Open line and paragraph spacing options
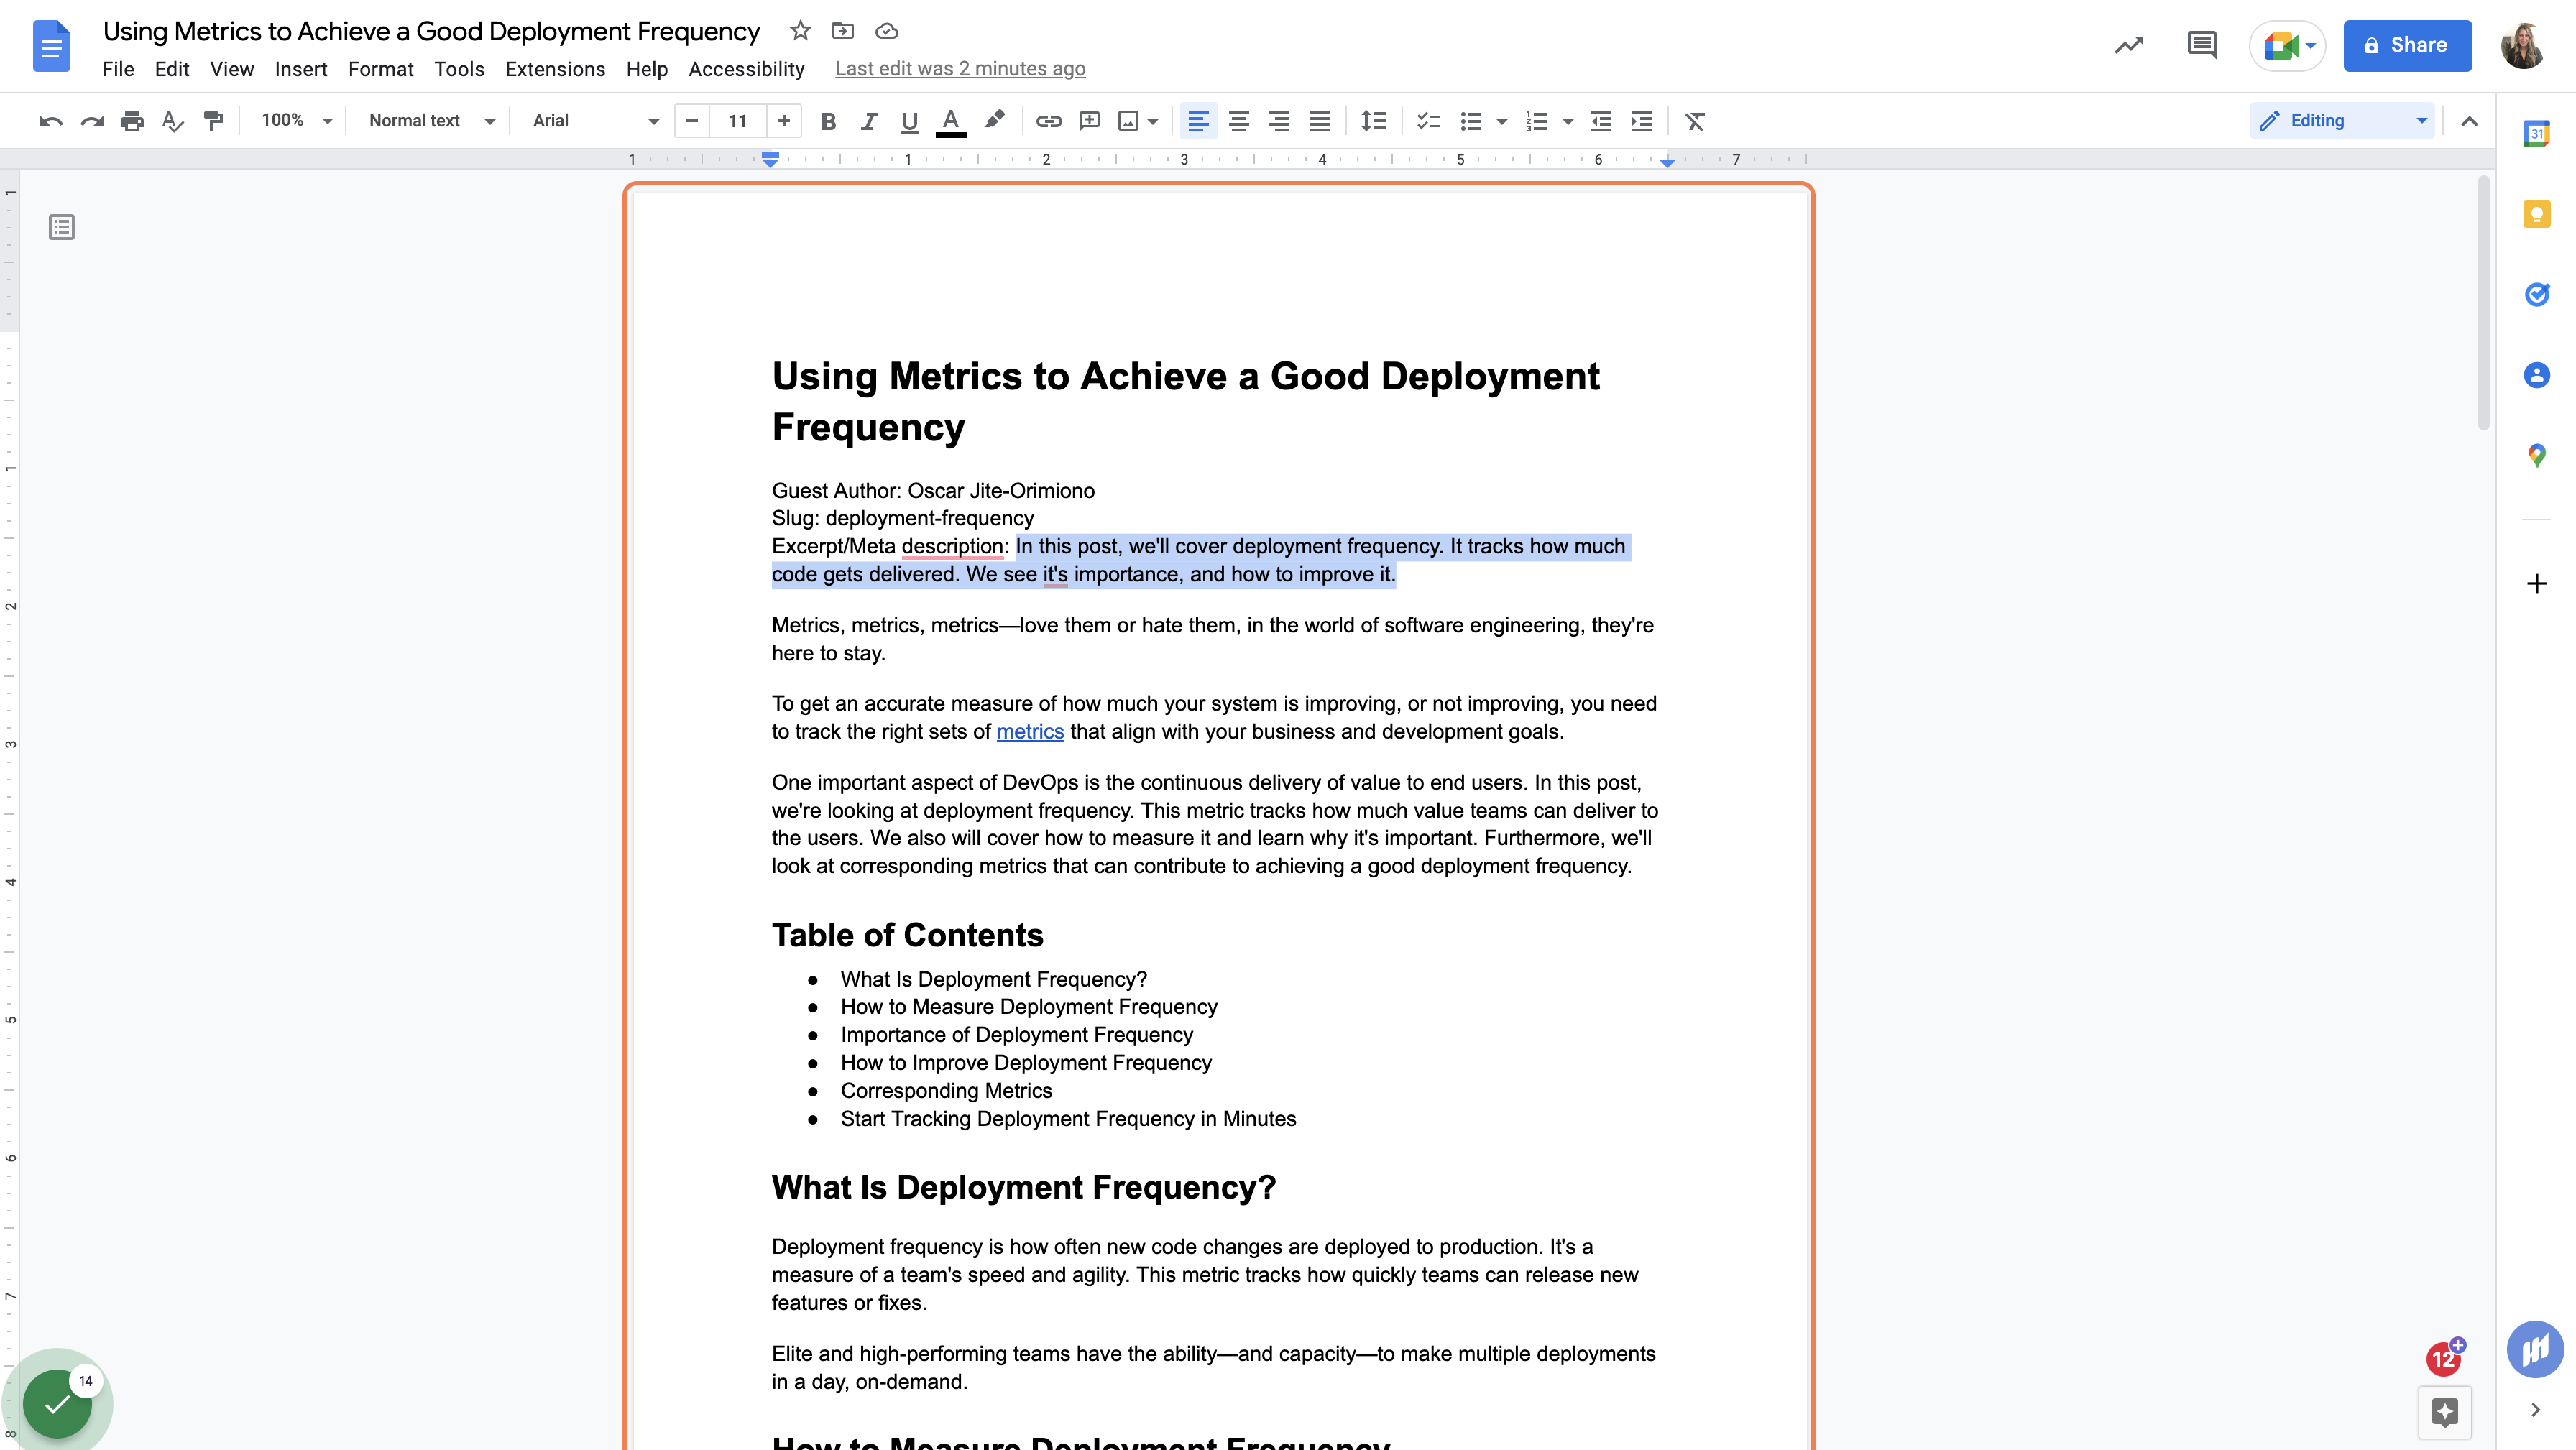This screenshot has width=2576, height=1450. coord(1374,121)
